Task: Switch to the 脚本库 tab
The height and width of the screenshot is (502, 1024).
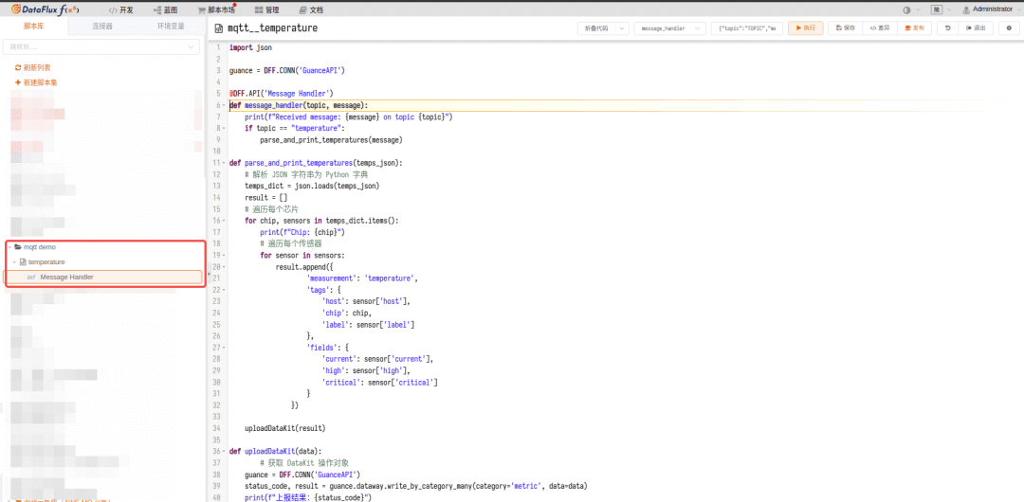Action: pos(34,27)
